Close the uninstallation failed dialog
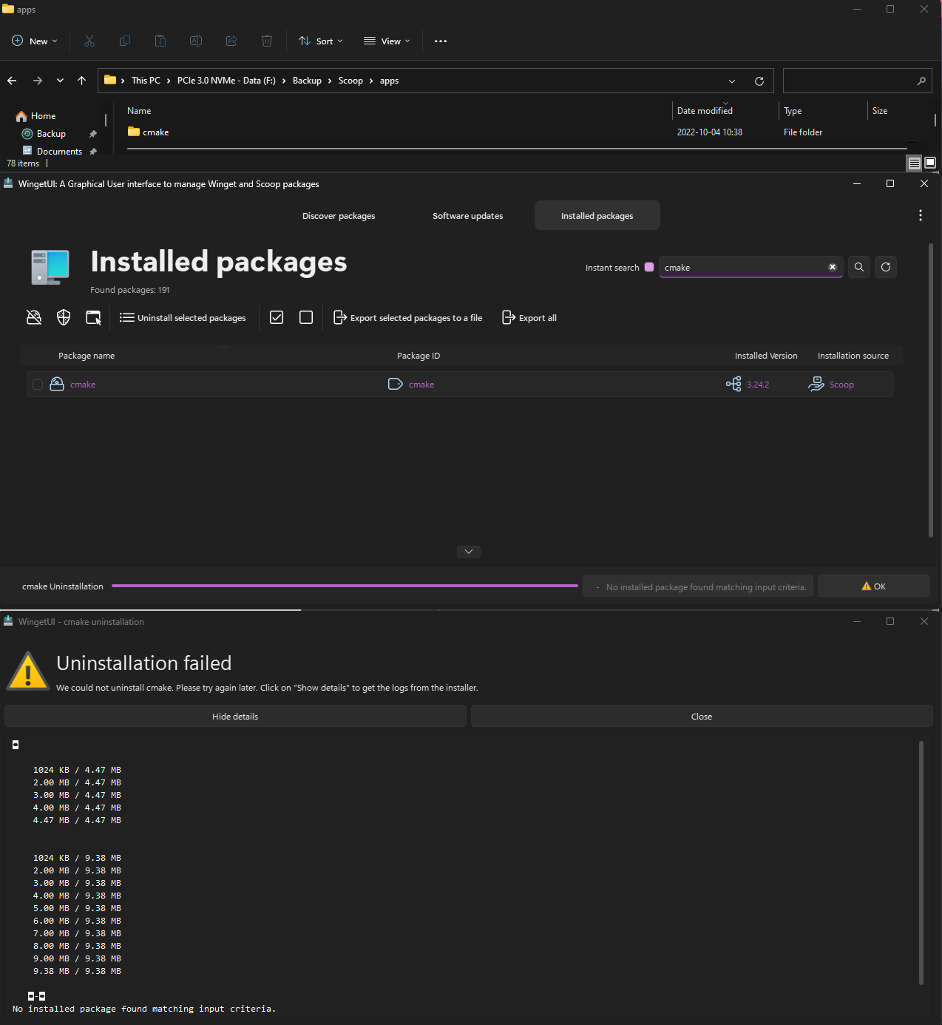Image resolution: width=942 pixels, height=1025 pixels. [701, 716]
